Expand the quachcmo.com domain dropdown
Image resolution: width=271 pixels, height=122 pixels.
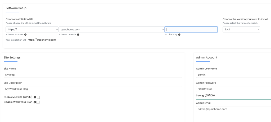coord(112,30)
